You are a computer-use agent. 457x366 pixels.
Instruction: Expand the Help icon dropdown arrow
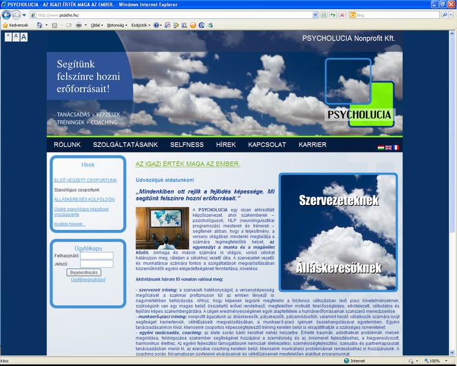(161, 26)
